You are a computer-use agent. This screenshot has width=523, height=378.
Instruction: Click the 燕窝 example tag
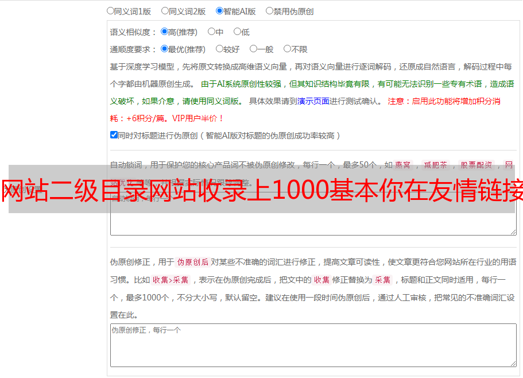pyautogui.click(x=402, y=165)
